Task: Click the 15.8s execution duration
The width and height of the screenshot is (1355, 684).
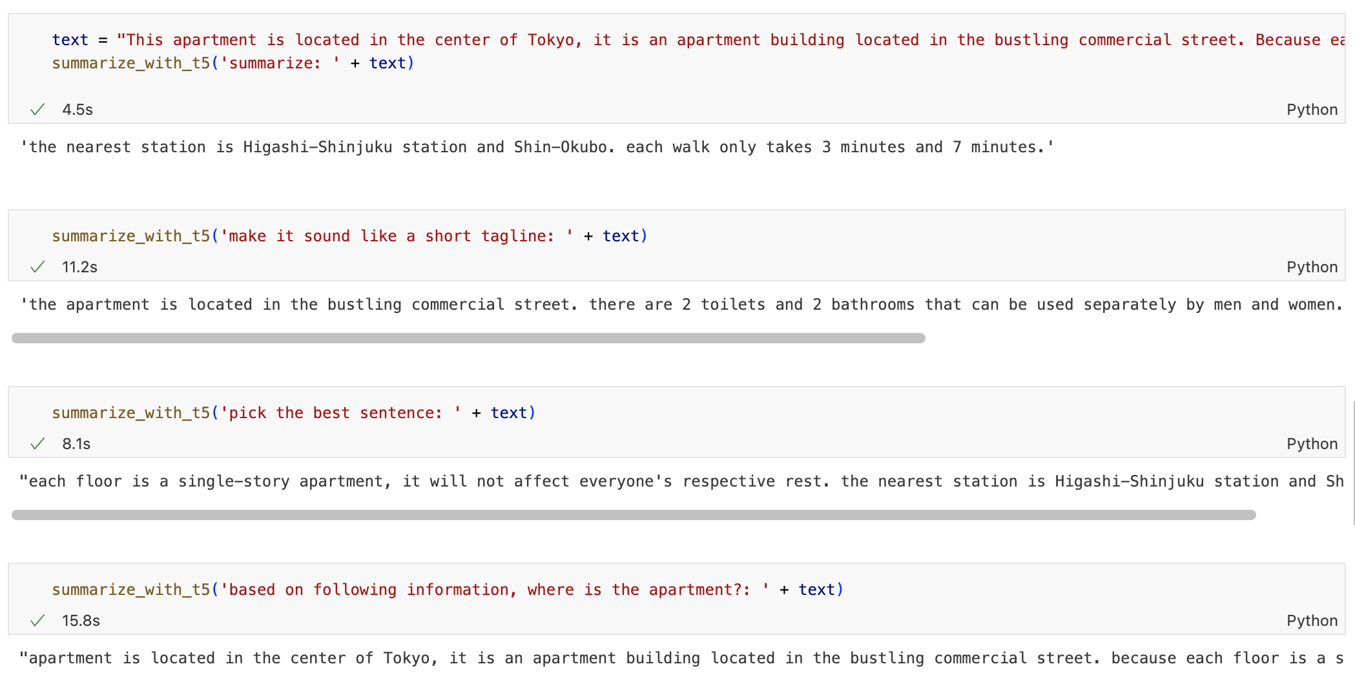Action: [81, 621]
